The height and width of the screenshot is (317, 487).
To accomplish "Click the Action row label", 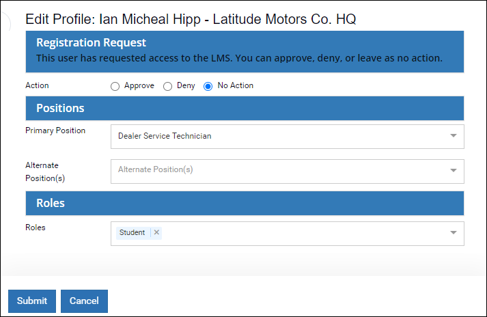I will pyautogui.click(x=37, y=86).
